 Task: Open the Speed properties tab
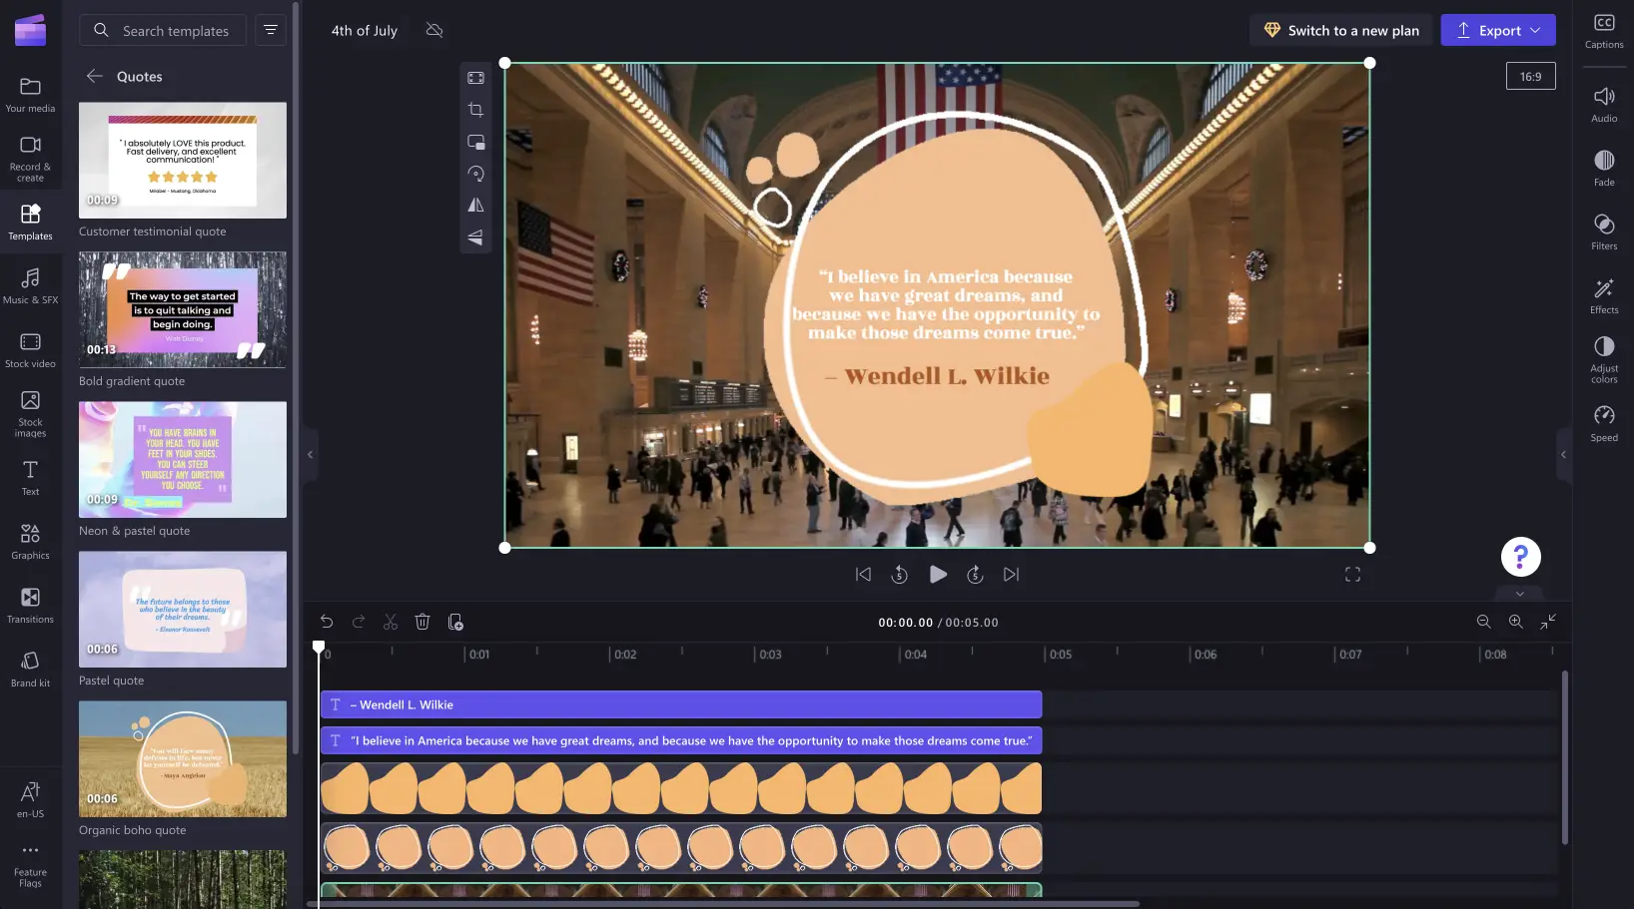click(1604, 423)
